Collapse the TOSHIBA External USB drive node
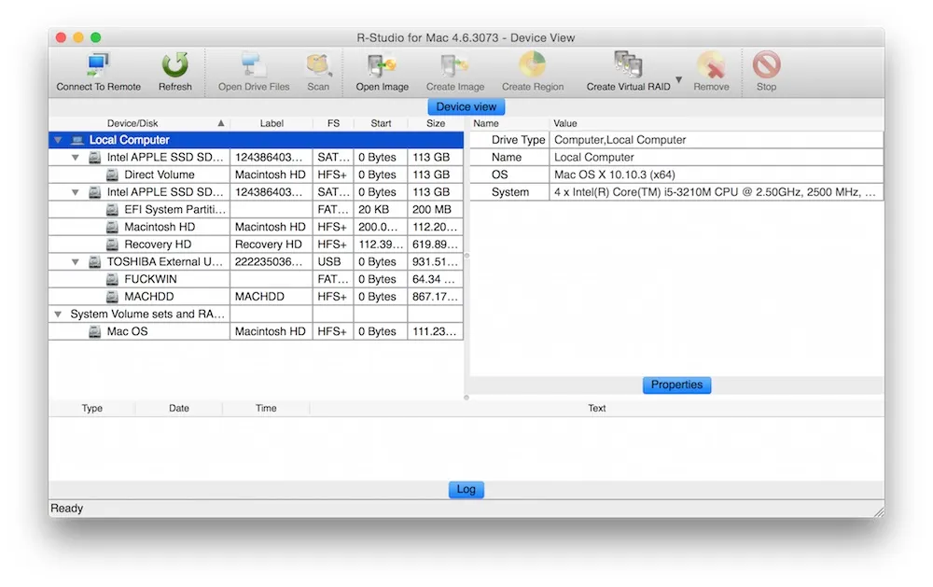The height and width of the screenshot is (587, 933). tap(76, 262)
